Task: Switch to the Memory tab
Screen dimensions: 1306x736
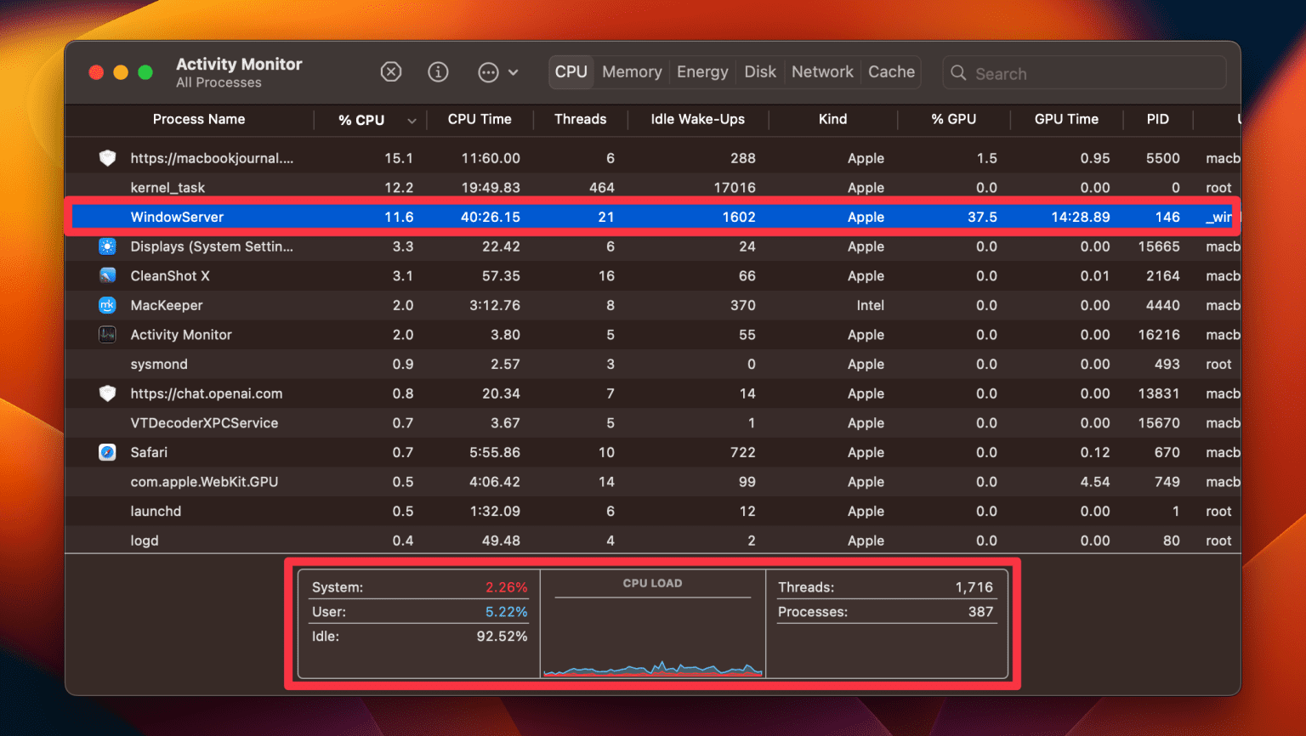Action: coord(631,71)
